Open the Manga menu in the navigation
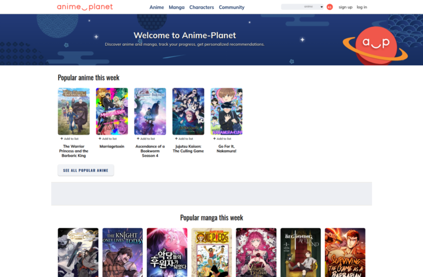Image resolution: width=423 pixels, height=277 pixels. (x=177, y=8)
